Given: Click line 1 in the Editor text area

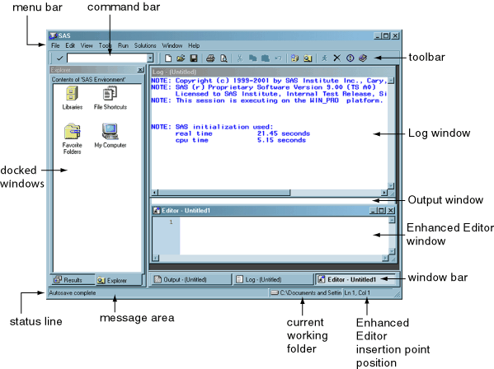Looking at the screenshot, I should point(284,222).
